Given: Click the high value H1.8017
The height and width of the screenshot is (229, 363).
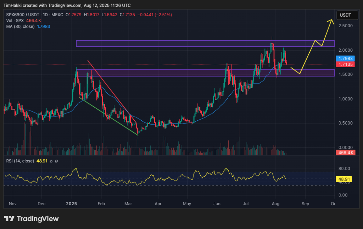Looking at the screenshot, I should 91,15.
